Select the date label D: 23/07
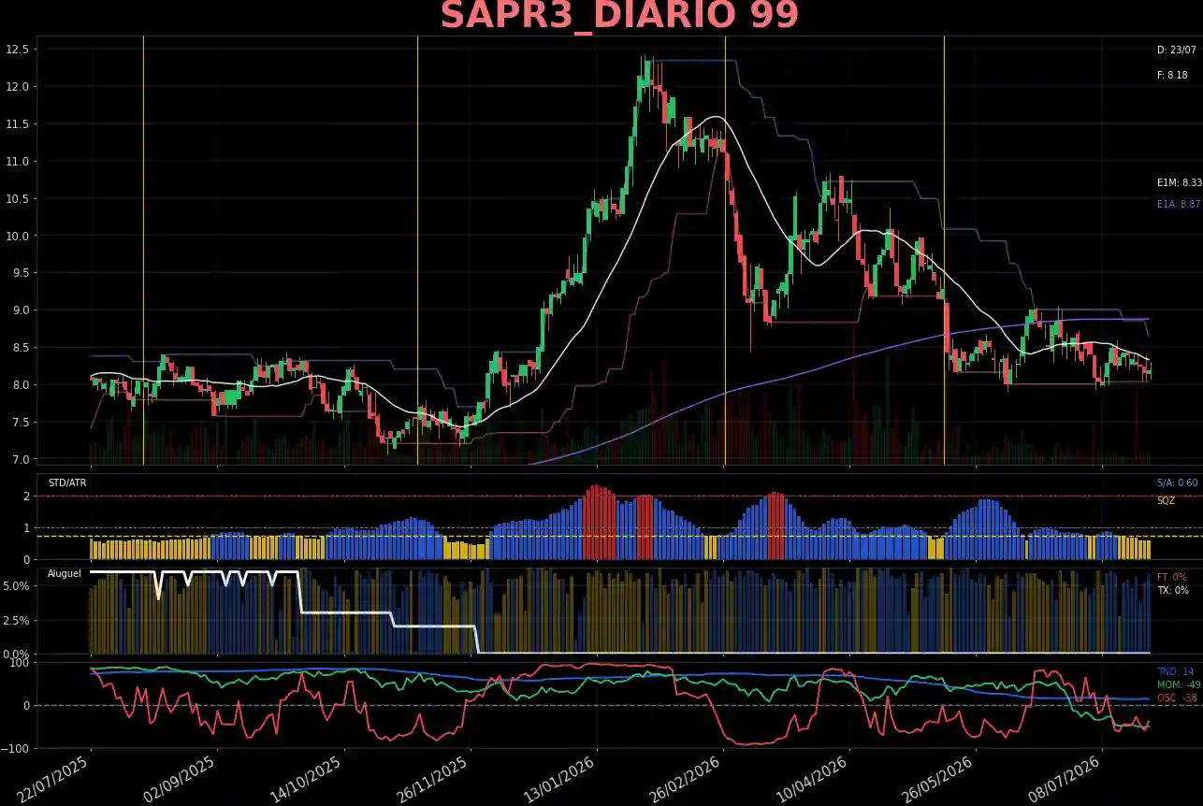 1176,50
